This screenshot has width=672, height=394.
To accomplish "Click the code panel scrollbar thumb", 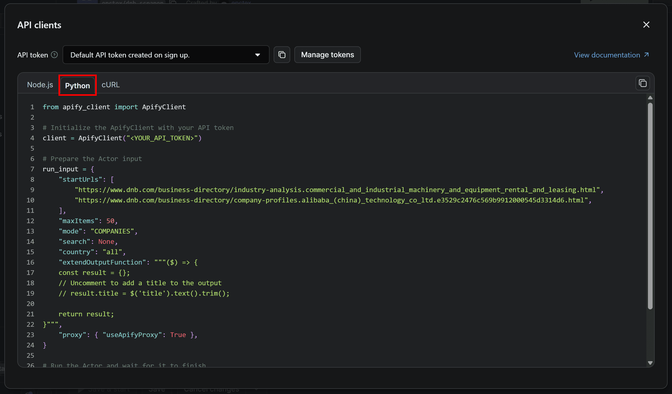I will pyautogui.click(x=650, y=206).
